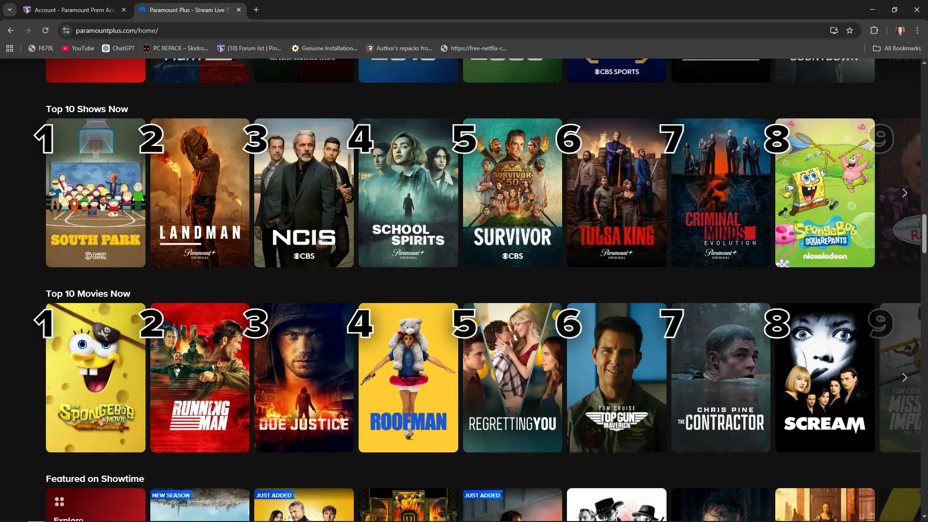
Task: Go back using browser back arrow
Action: 11,30
